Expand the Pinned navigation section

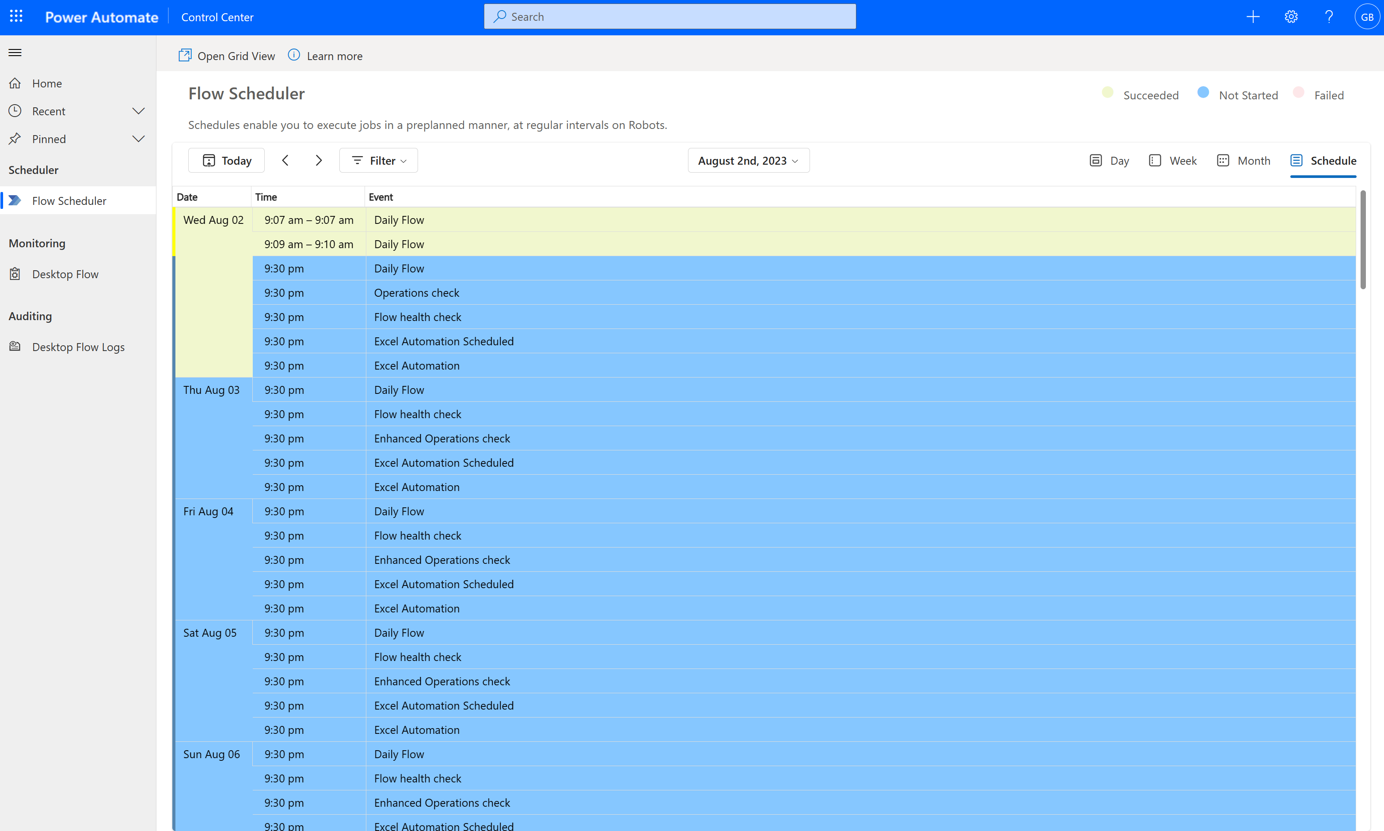(139, 137)
